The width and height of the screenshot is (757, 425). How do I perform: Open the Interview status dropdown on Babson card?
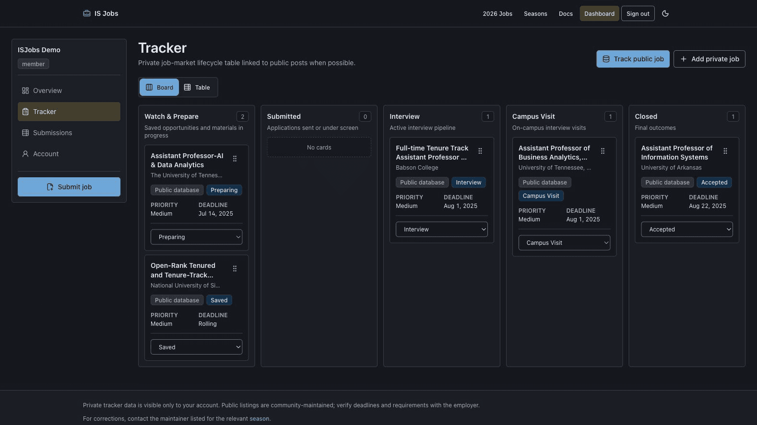tap(441, 230)
